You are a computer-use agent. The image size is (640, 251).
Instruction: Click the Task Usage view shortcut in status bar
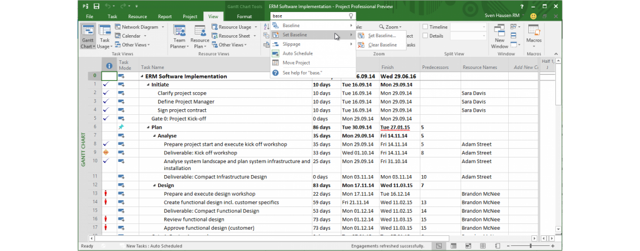click(454, 246)
